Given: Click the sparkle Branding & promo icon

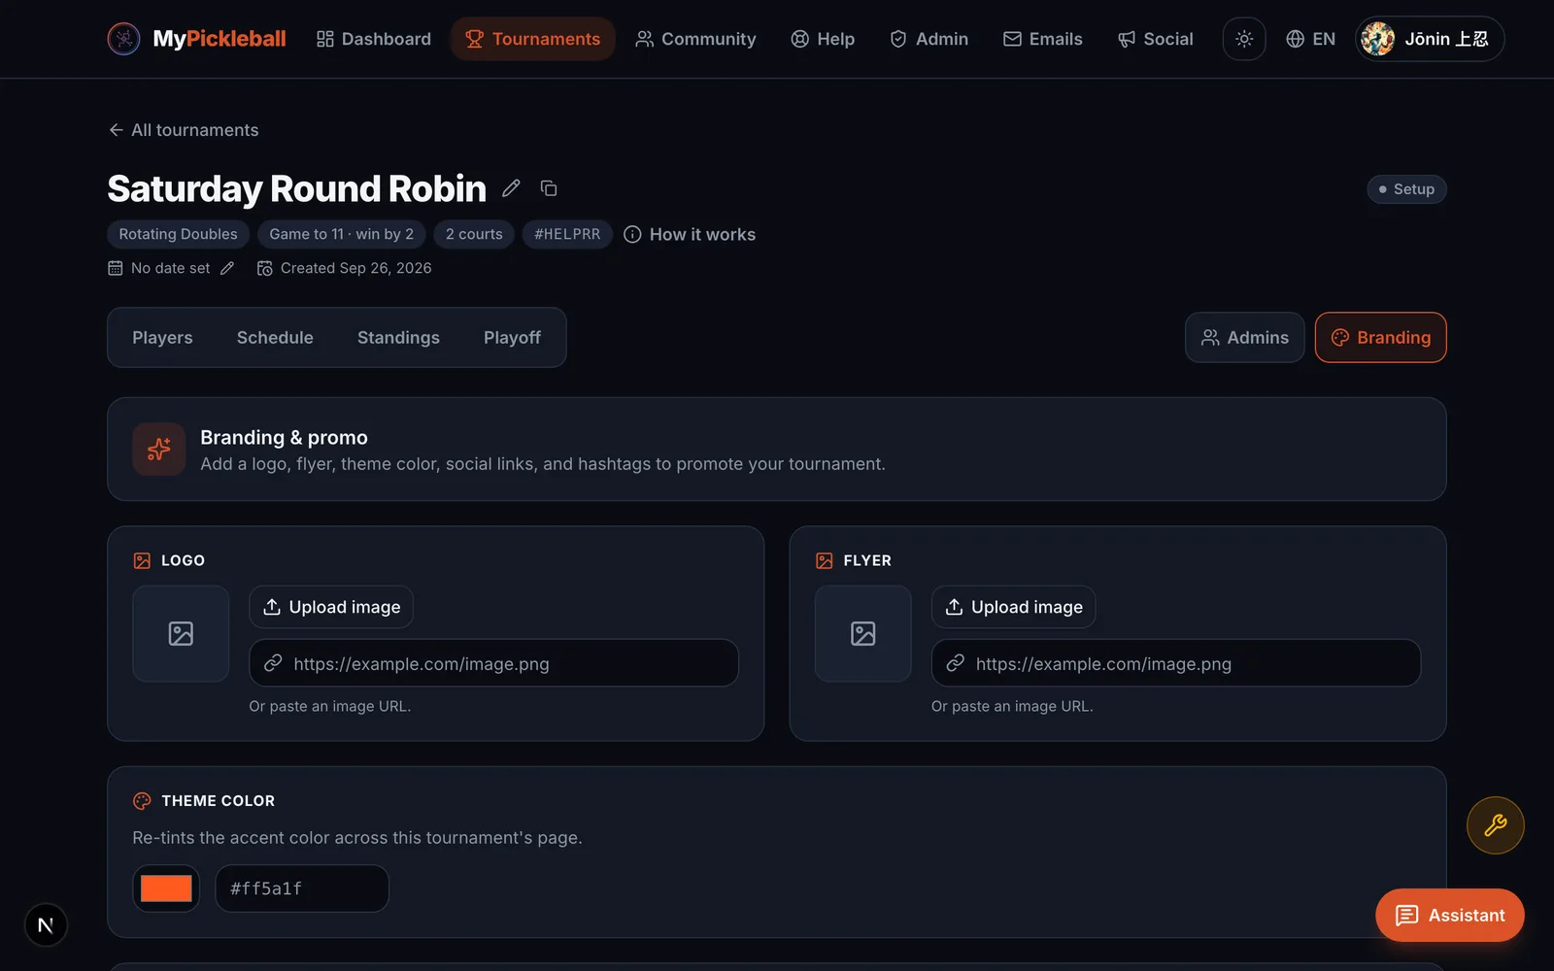Looking at the screenshot, I should (159, 449).
